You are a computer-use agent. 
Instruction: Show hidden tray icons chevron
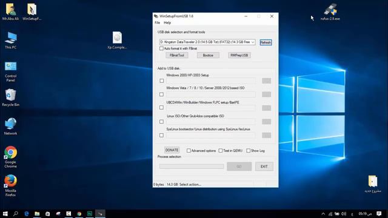(x=323, y=214)
